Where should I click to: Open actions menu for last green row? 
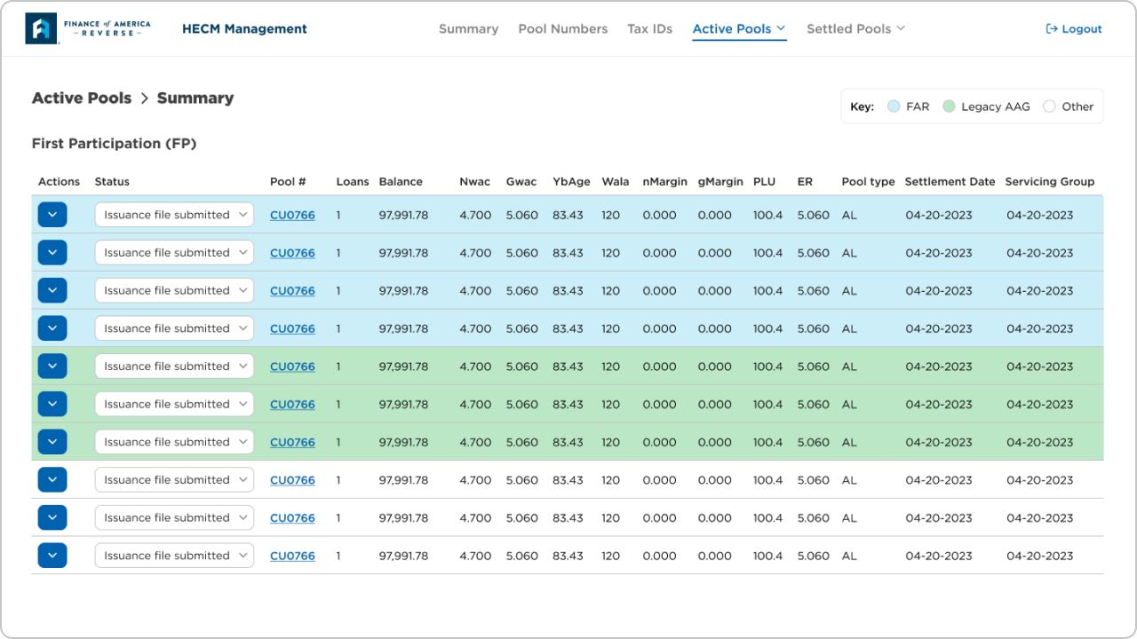click(52, 442)
